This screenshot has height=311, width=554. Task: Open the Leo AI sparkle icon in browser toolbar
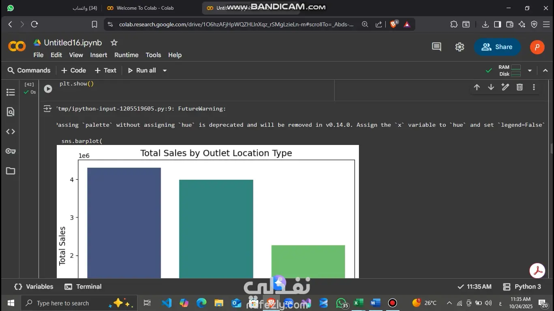click(x=522, y=24)
